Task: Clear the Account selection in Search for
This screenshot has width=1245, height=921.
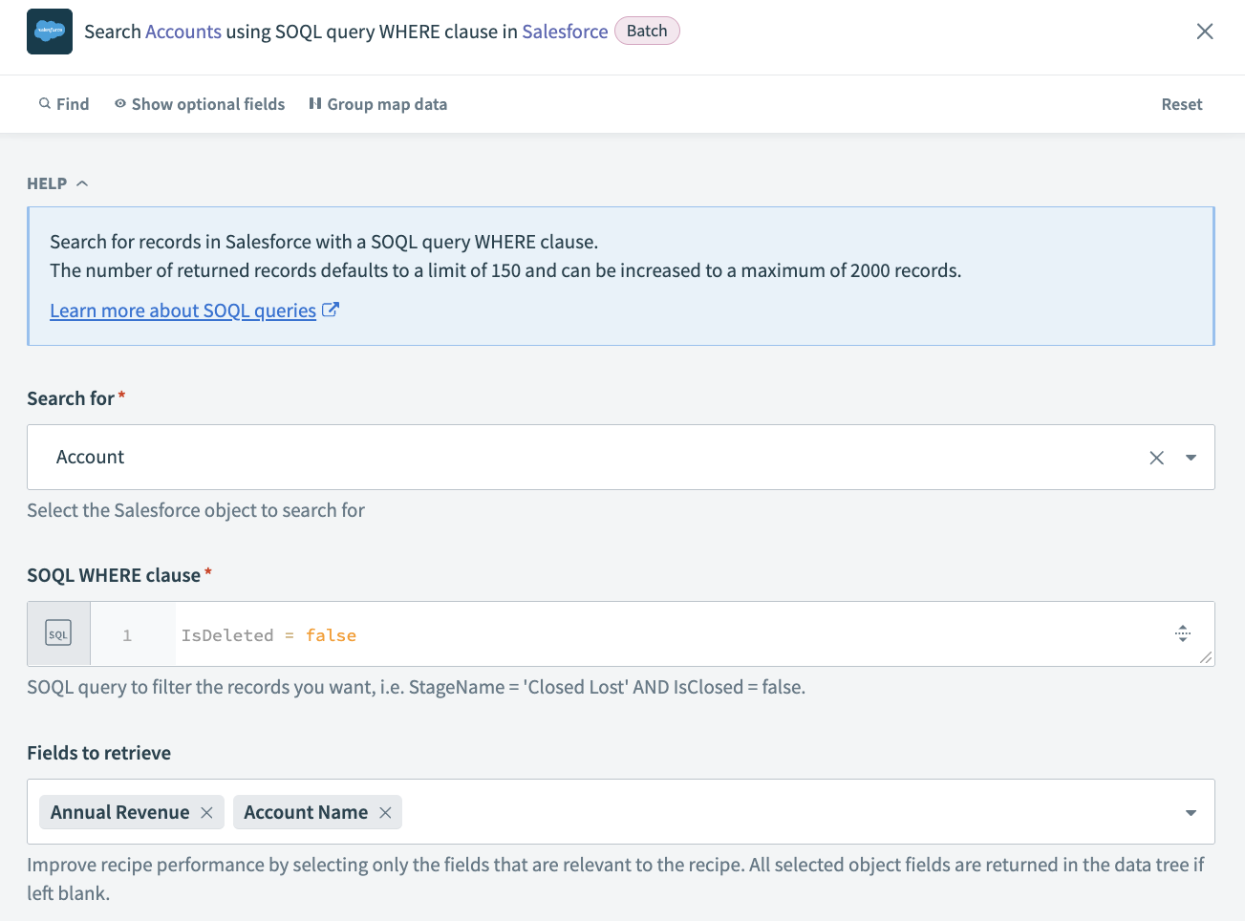Action: pos(1156,458)
